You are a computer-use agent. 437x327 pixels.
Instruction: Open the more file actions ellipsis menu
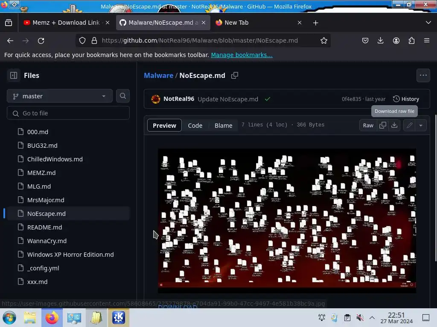(423, 75)
